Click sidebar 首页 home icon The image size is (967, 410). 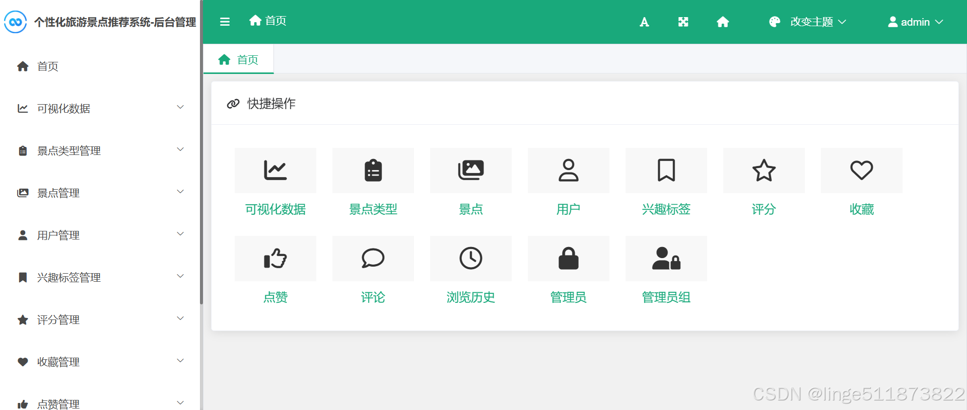[23, 66]
